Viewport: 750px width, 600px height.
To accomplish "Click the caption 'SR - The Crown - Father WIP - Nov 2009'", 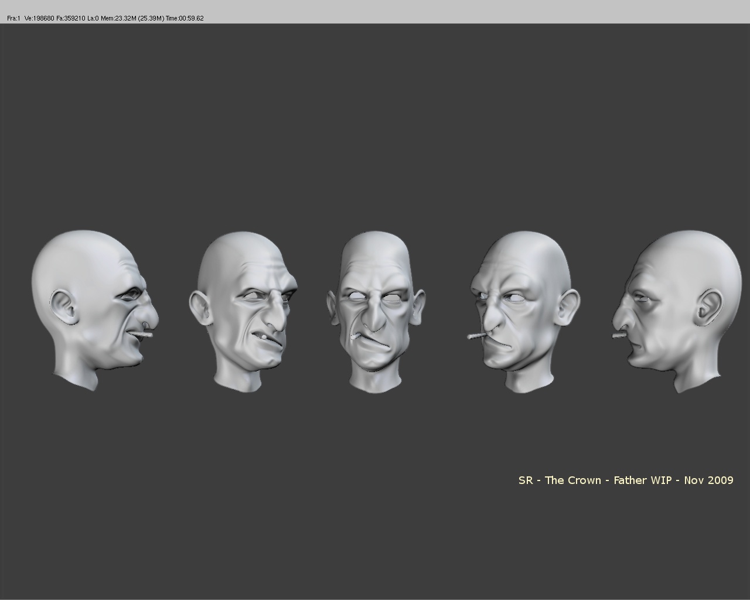I will (626, 480).
